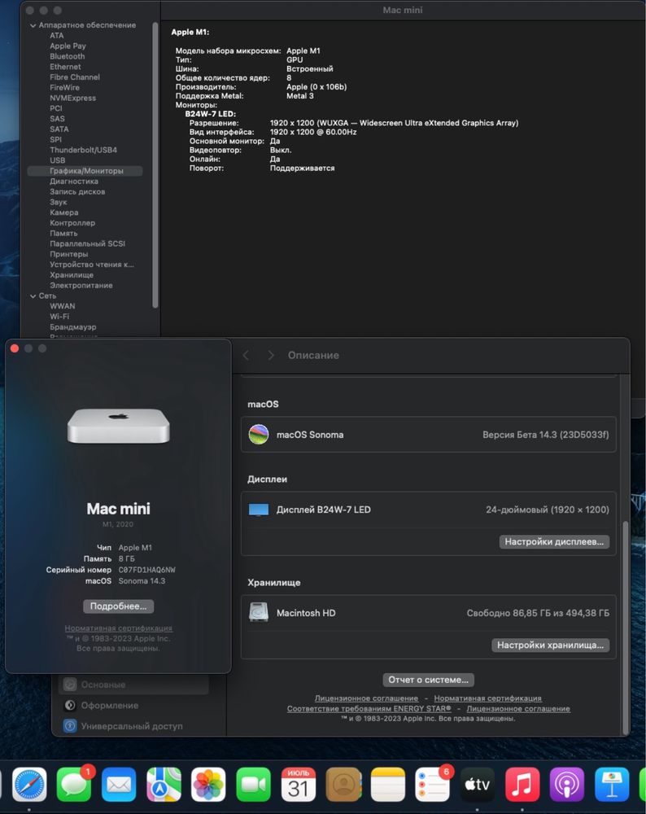Click the Версия Бета 14.3 (23D5033f) text

tap(546, 435)
